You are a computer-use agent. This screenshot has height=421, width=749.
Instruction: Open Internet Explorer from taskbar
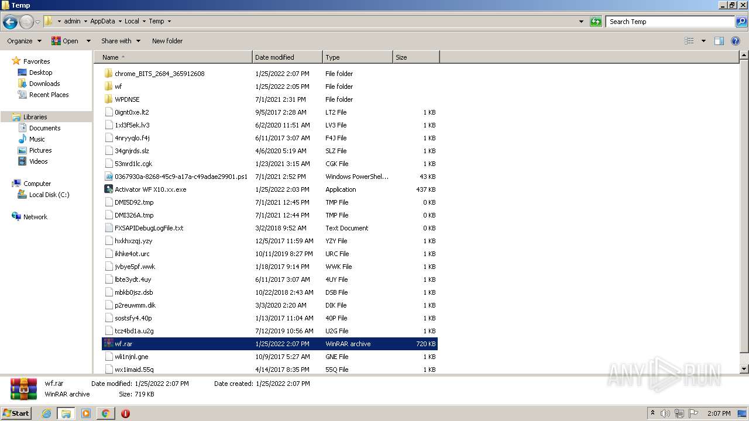pos(46,413)
